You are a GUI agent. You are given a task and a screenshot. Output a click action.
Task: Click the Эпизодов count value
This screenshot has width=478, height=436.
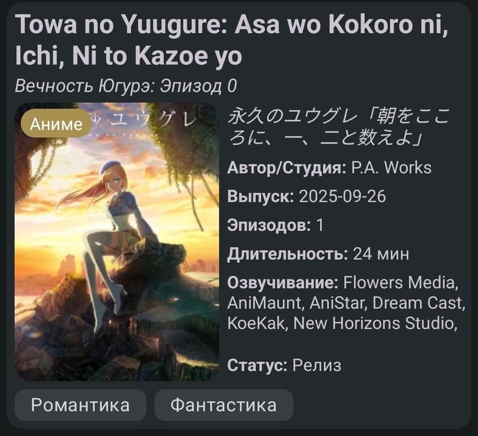(x=320, y=225)
